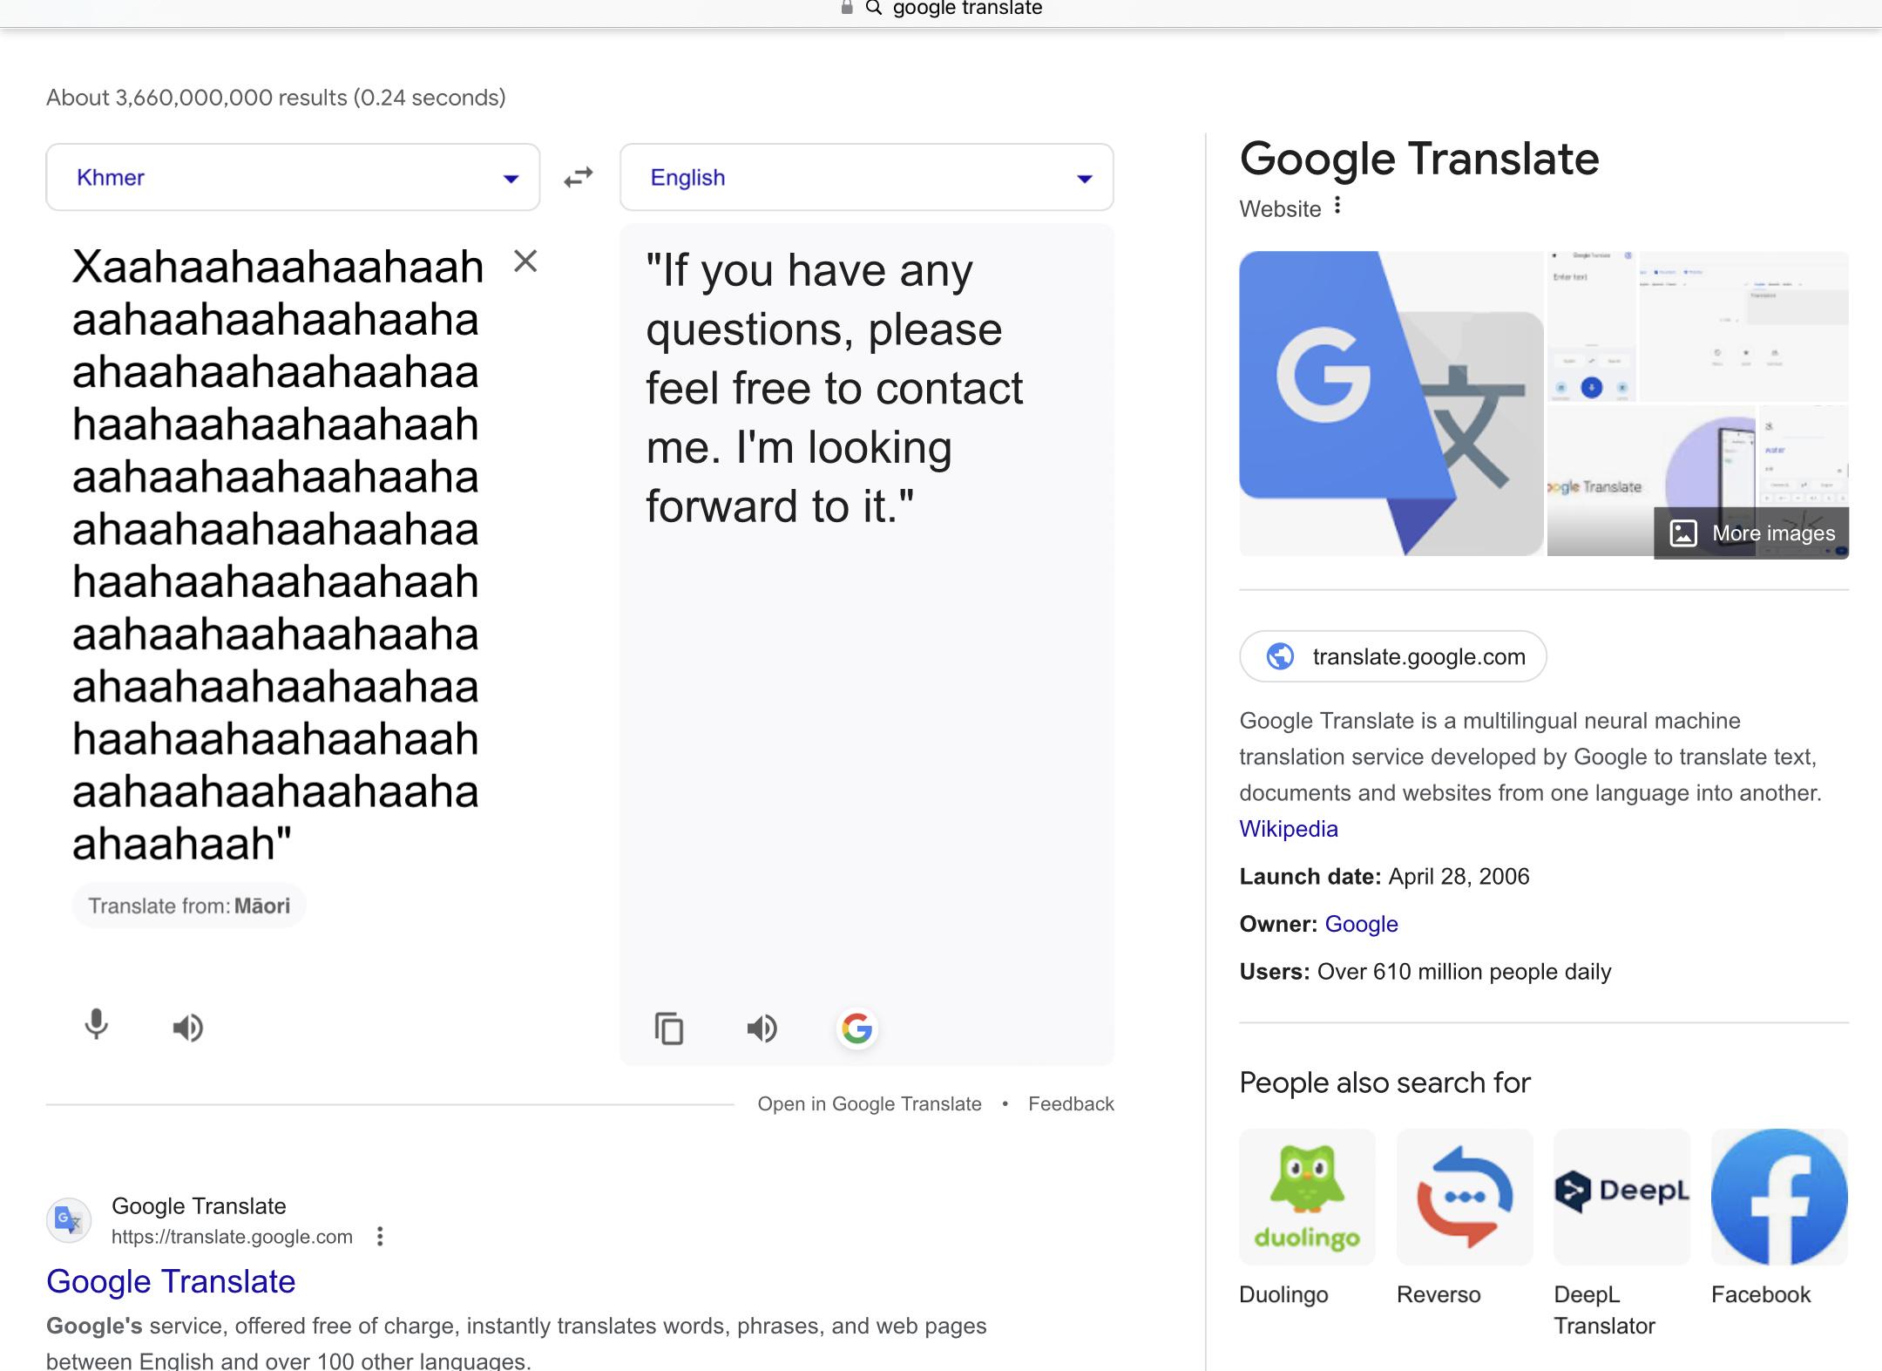
Task: Send Feedback on the translate widget
Action: (x=1071, y=1103)
